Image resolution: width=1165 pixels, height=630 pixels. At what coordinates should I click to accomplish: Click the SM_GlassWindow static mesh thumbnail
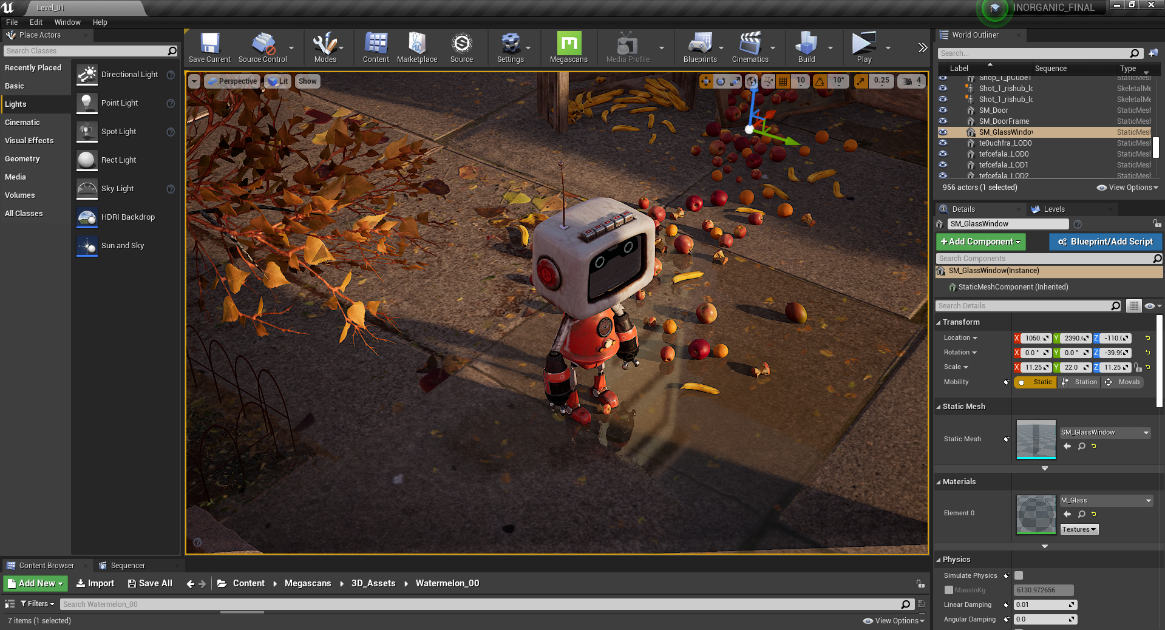click(1036, 439)
